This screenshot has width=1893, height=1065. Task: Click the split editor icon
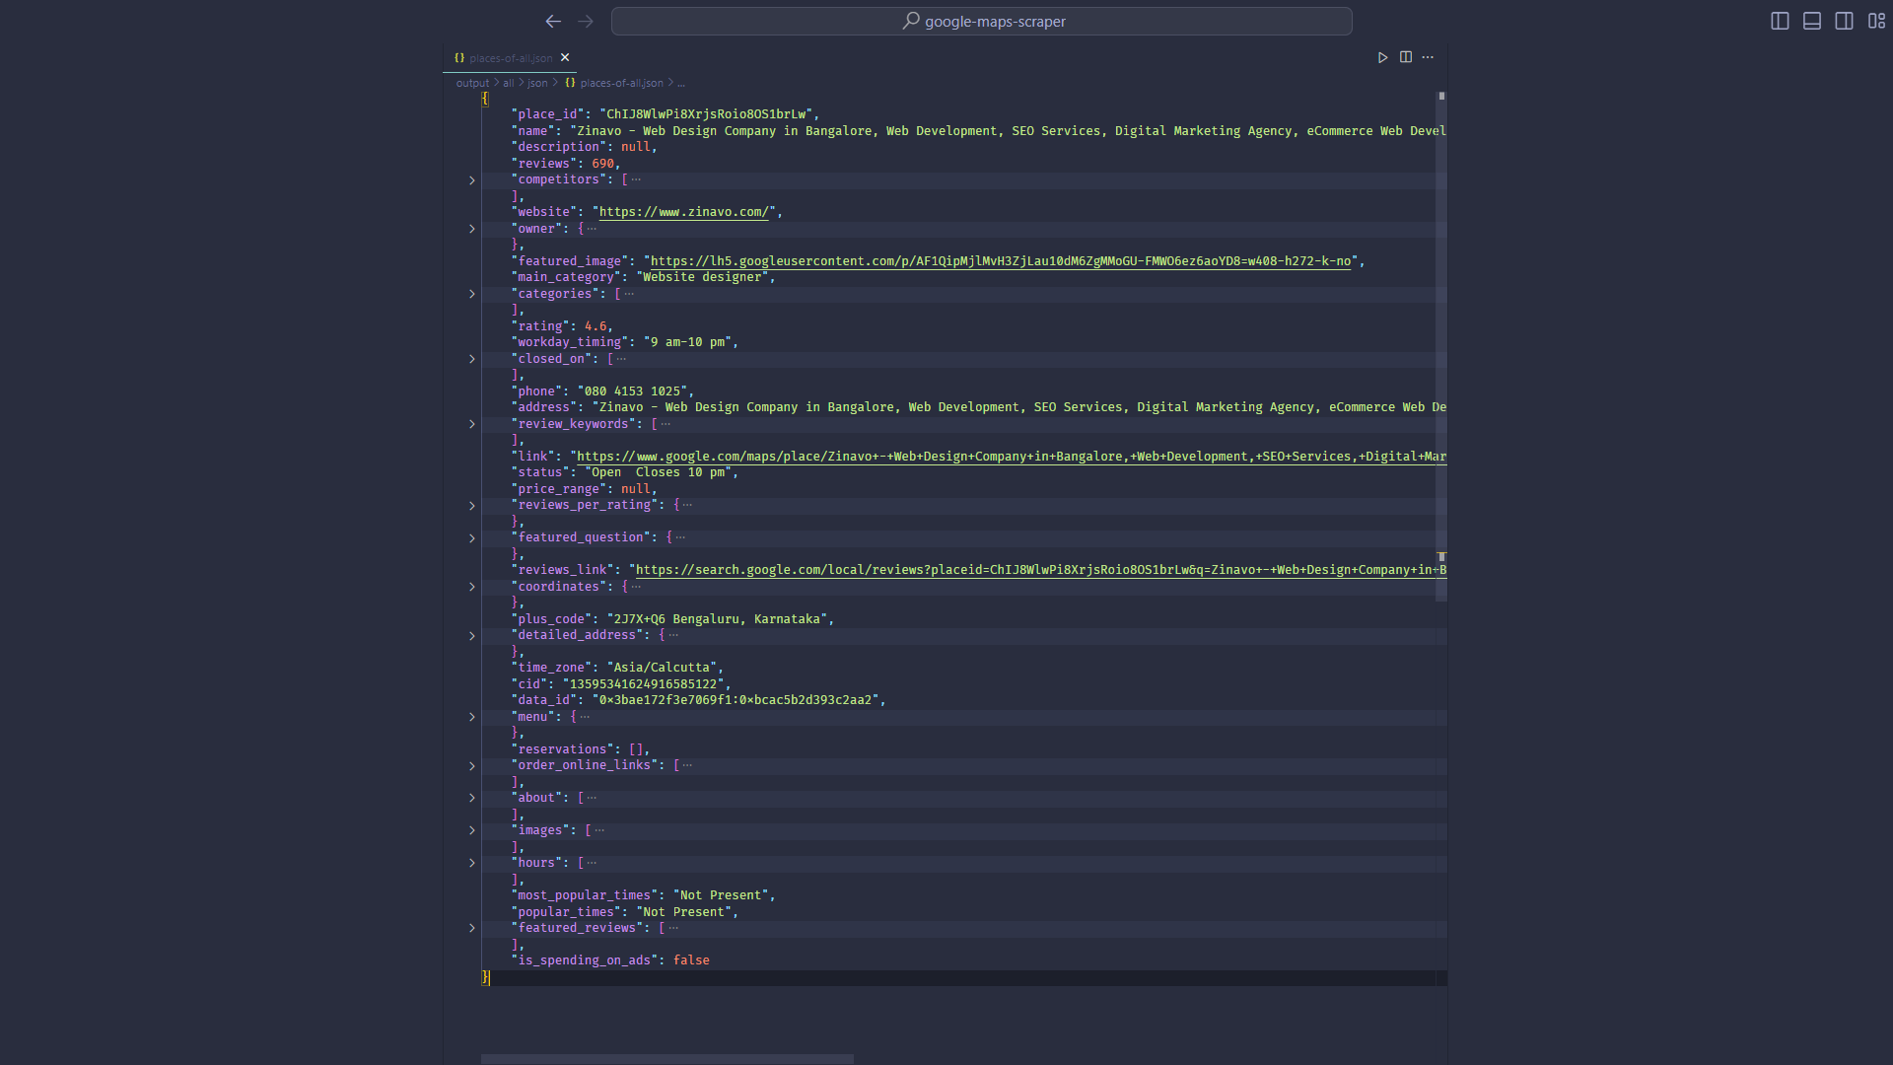(x=1406, y=57)
